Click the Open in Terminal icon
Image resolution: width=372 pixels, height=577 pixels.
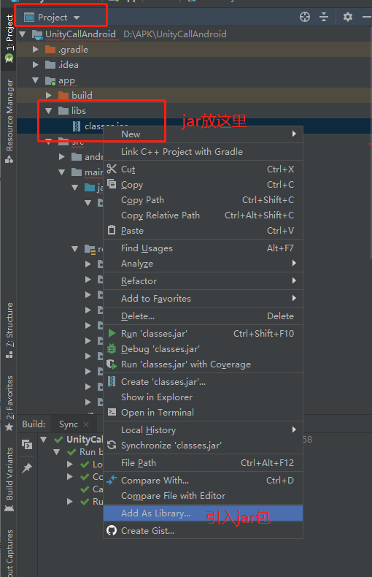pyautogui.click(x=112, y=412)
